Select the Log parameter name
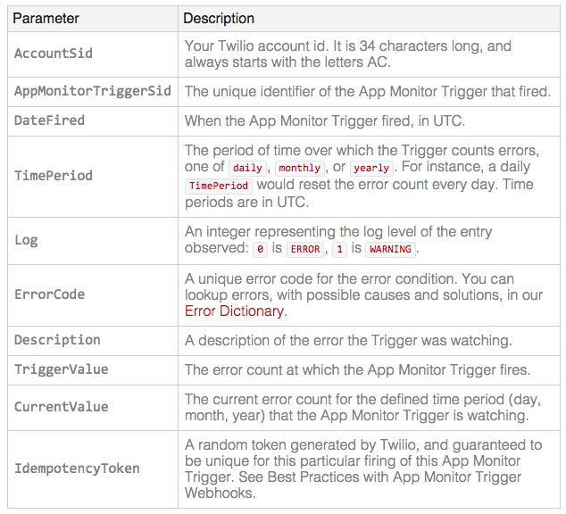The image size is (566, 514). [26, 240]
